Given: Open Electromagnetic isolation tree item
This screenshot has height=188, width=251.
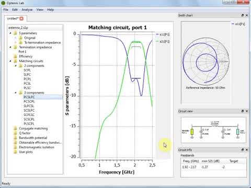Looking at the screenshot, I should [37, 147].
